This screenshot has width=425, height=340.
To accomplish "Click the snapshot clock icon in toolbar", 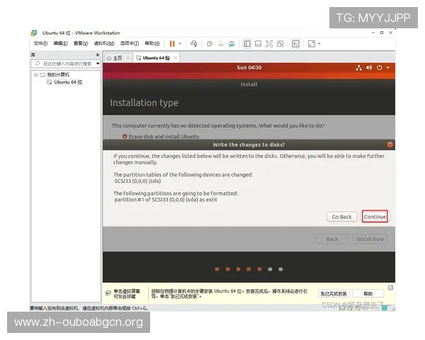I will pyautogui.click(x=210, y=43).
